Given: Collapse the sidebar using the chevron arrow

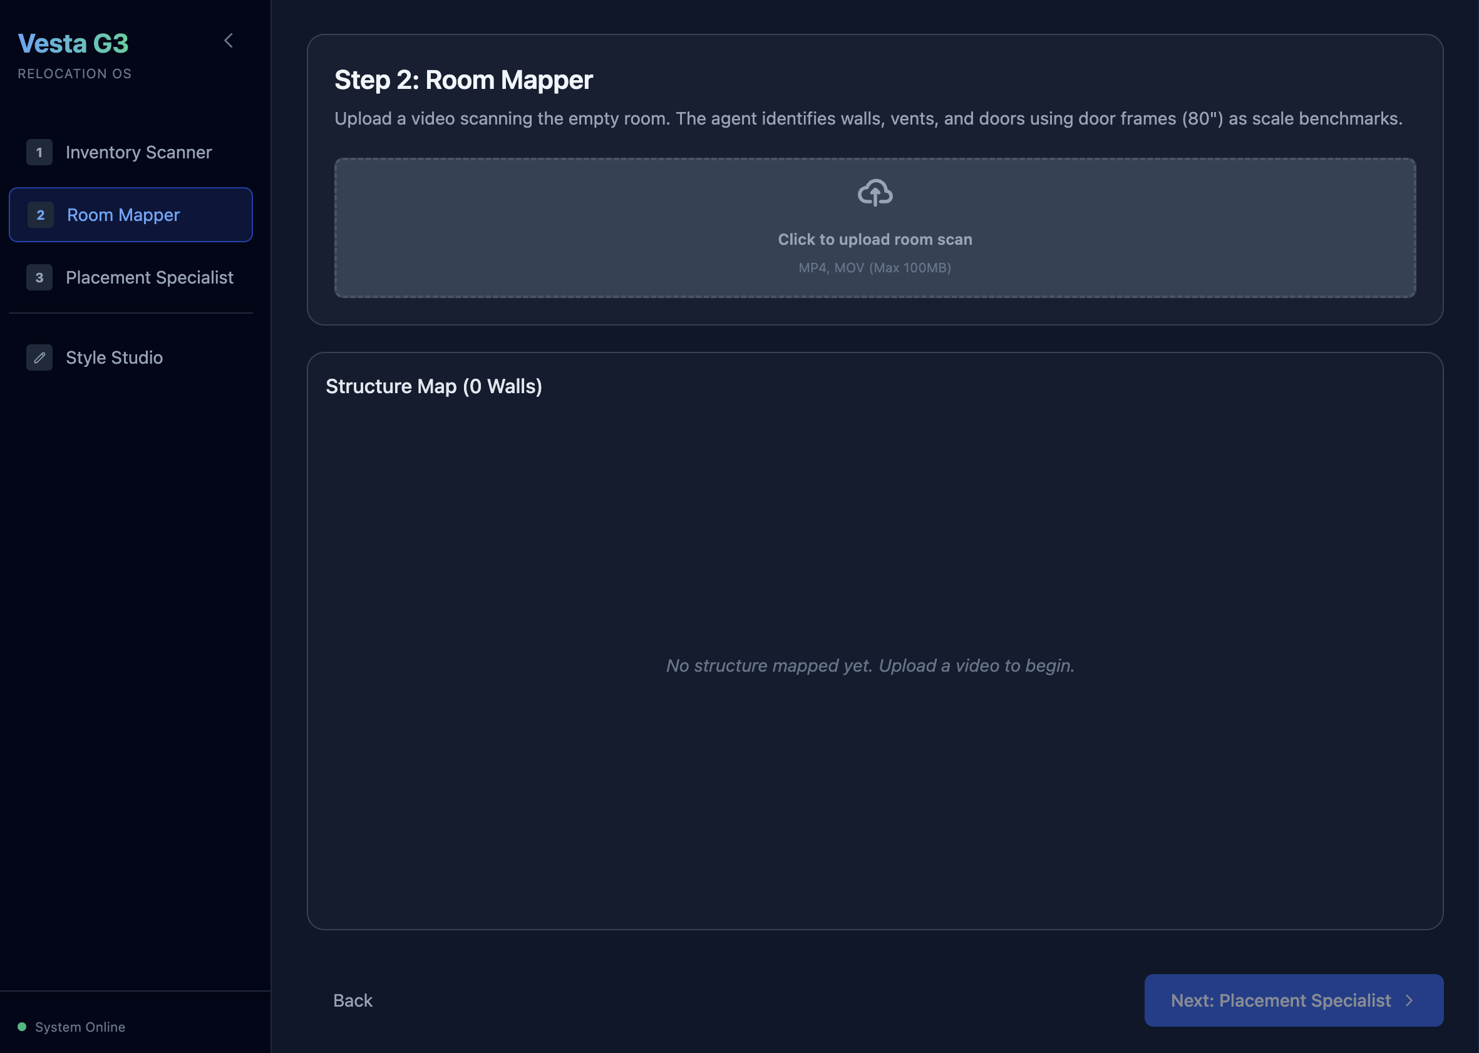Looking at the screenshot, I should pyautogui.click(x=228, y=41).
